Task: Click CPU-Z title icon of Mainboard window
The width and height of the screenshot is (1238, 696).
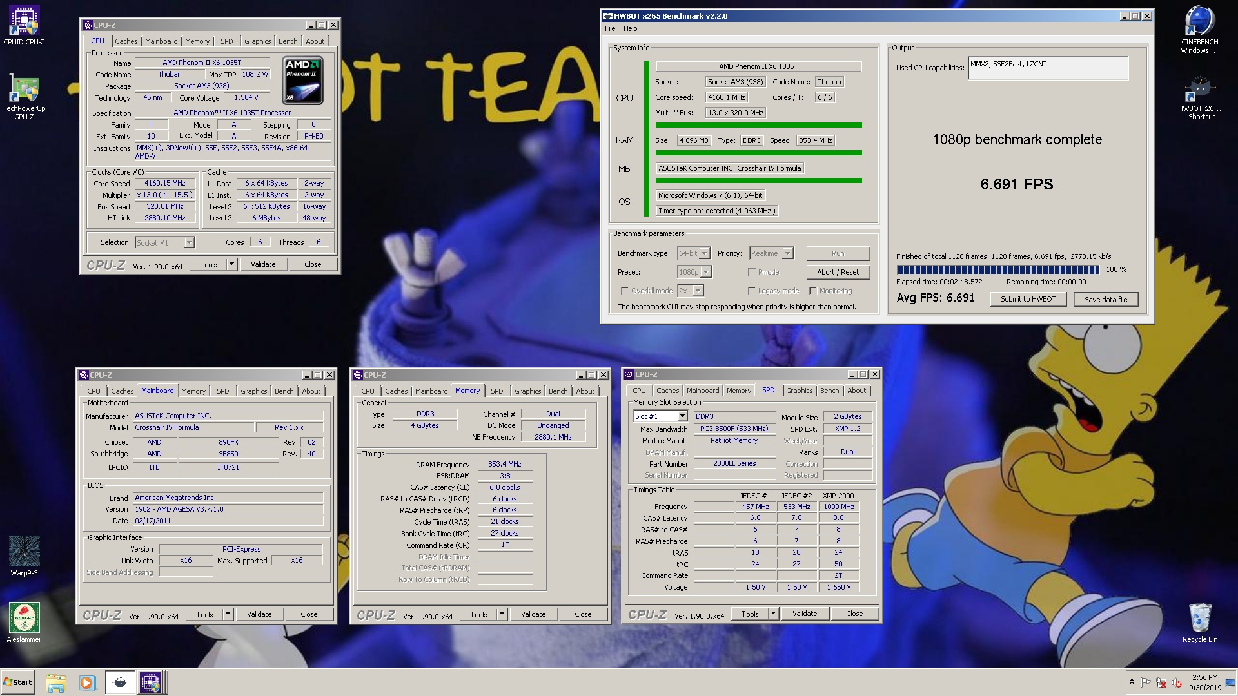Action: 84,375
